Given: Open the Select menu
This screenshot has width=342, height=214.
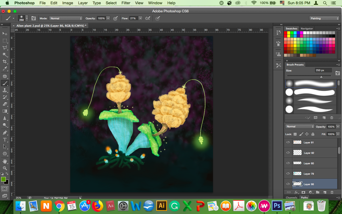Looking at the screenshot, I should click(x=111, y=3).
